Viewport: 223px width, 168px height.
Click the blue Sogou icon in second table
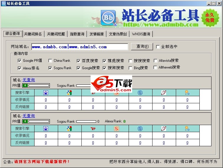pos(140,129)
